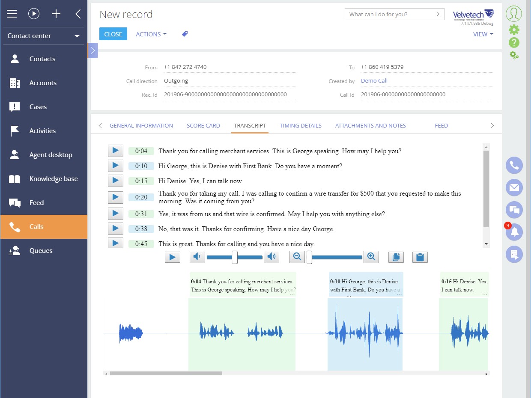The image size is (531, 398).
Task: Copy transcript using the copy icon
Action: (x=396, y=257)
